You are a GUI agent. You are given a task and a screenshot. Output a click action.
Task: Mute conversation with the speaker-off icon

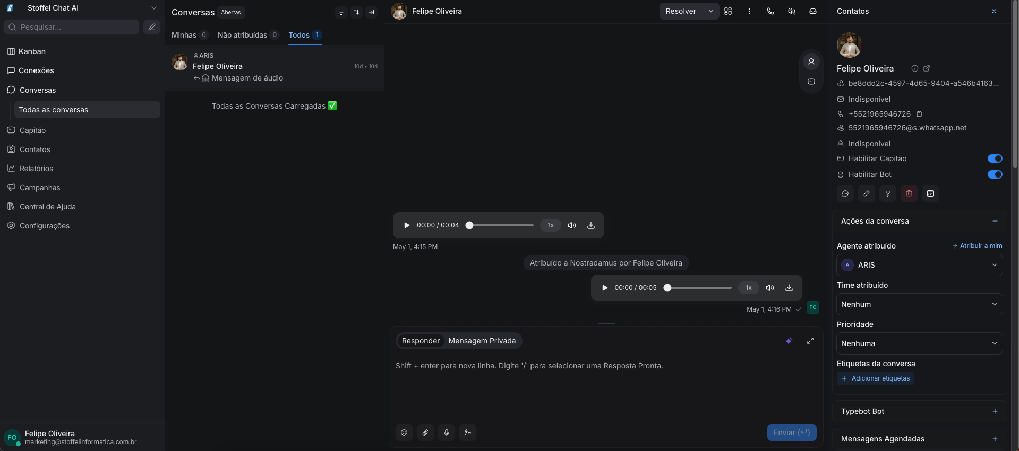[792, 11]
